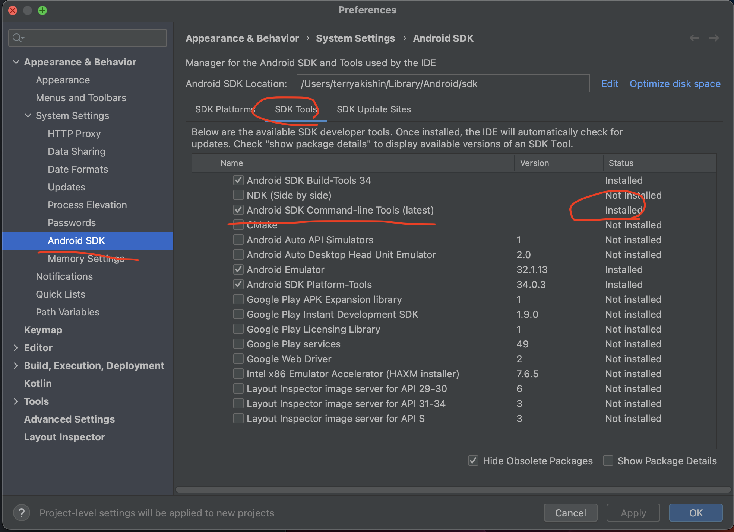734x532 pixels.
Task: Open the SDK Update Sites tab
Action: [374, 109]
